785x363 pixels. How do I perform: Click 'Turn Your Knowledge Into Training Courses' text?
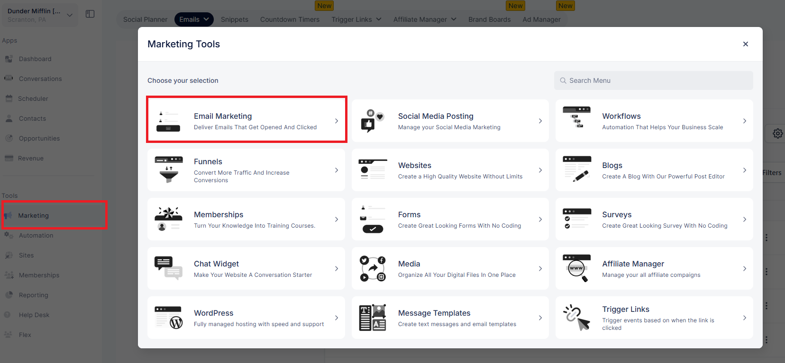point(254,226)
